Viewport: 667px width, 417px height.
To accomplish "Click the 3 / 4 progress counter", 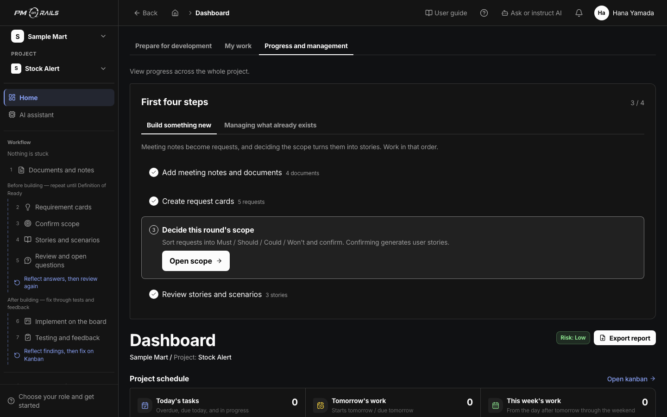I will pos(637,103).
